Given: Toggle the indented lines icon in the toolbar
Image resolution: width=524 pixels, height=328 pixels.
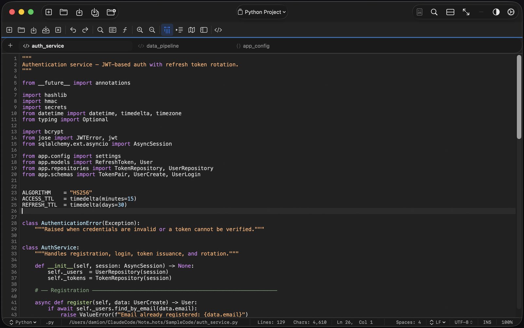Looking at the screenshot, I should click(x=179, y=30).
